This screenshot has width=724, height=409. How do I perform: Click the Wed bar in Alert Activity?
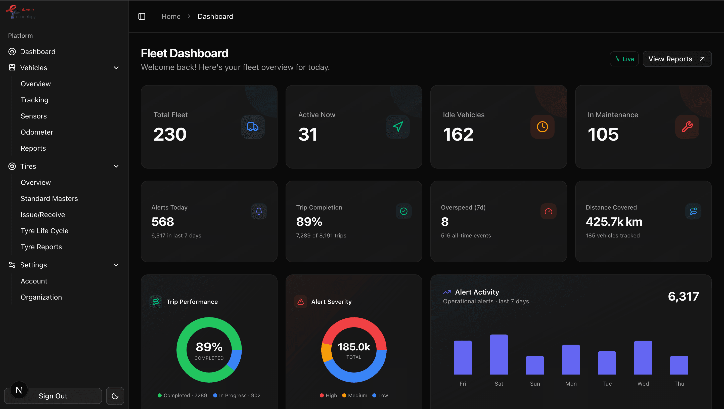pos(643,357)
